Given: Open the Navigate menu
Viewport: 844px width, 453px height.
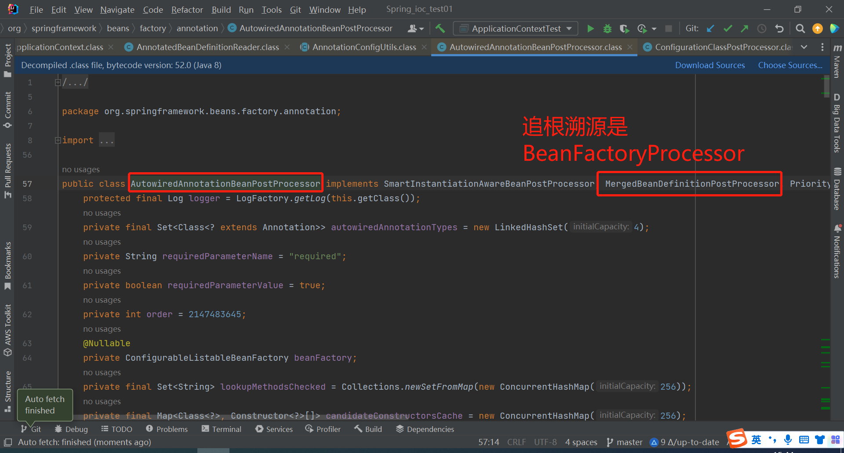Looking at the screenshot, I should pyautogui.click(x=117, y=10).
